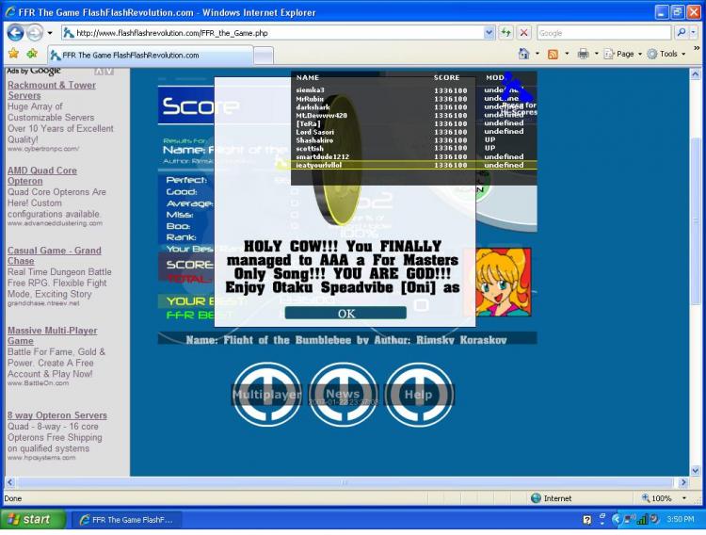Select the MrRubix high score row
This screenshot has width=706, height=535.
coord(414,99)
